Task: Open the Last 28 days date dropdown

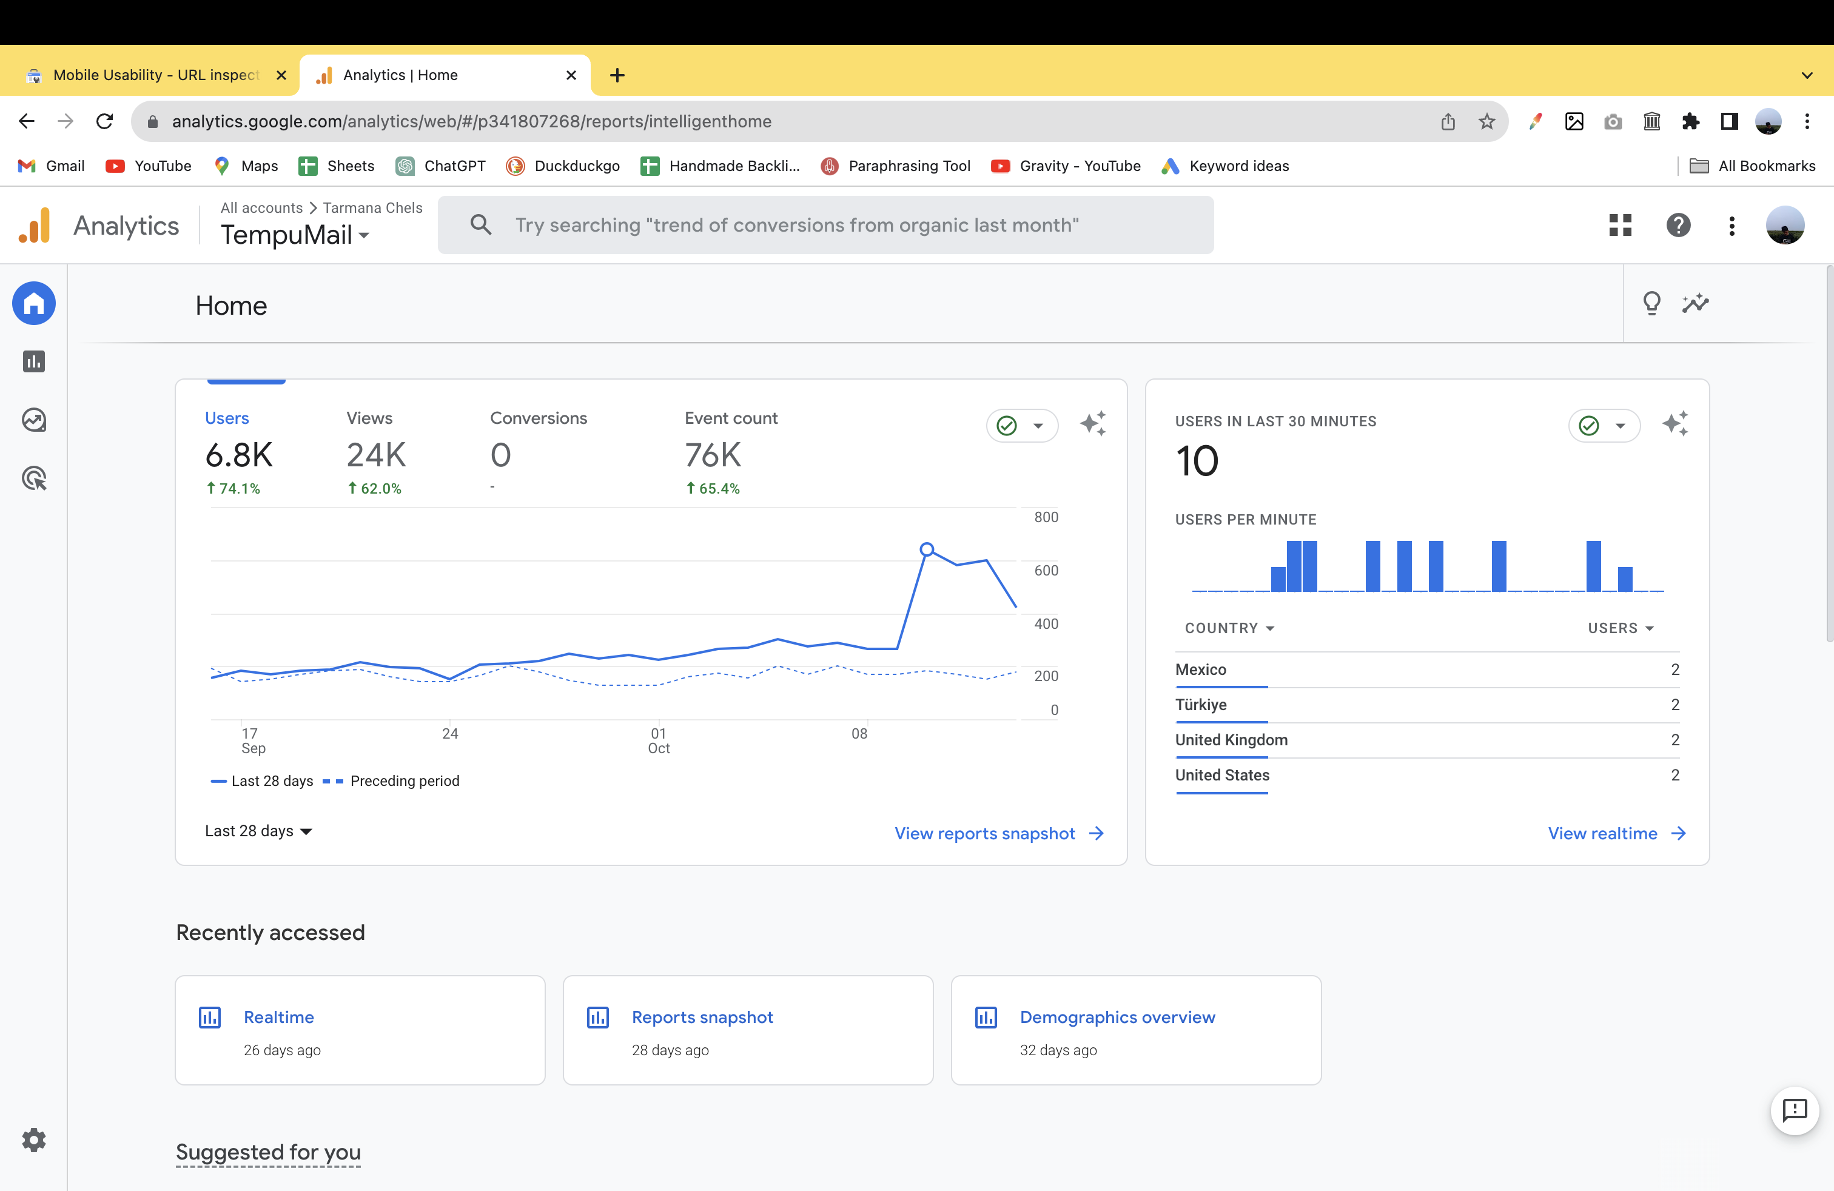Action: click(258, 830)
